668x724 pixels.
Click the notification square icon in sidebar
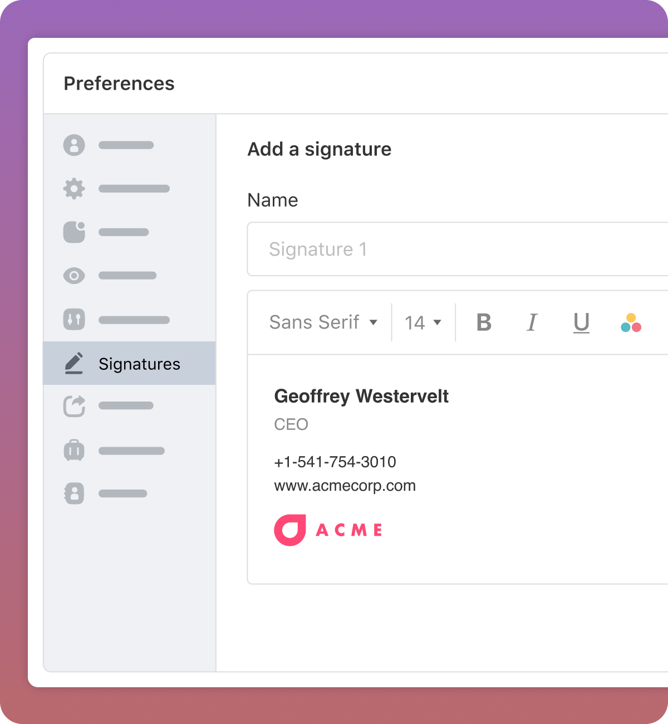coord(74,232)
